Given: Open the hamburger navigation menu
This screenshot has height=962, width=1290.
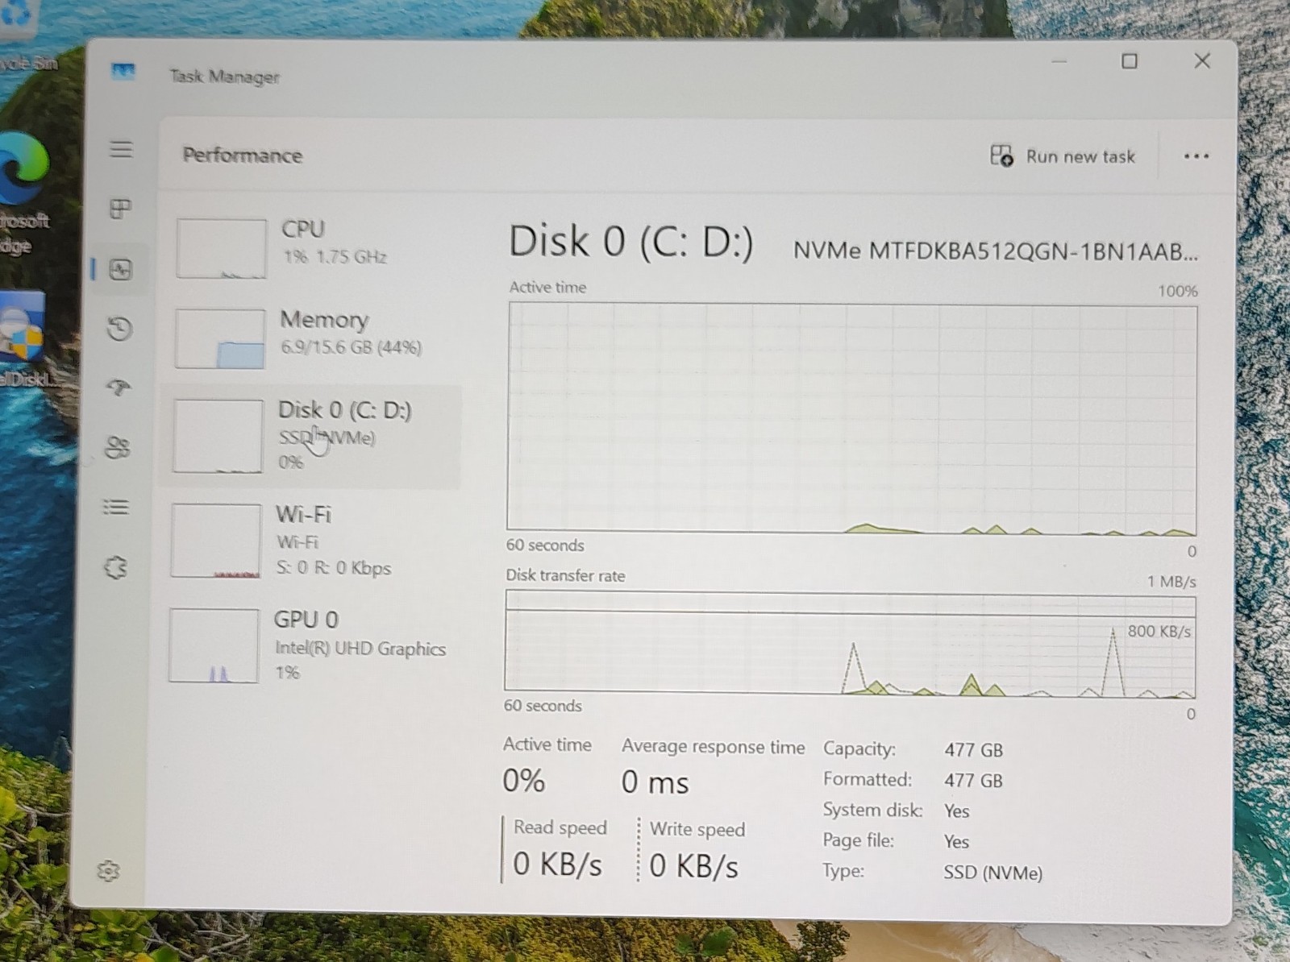Looking at the screenshot, I should [x=121, y=149].
